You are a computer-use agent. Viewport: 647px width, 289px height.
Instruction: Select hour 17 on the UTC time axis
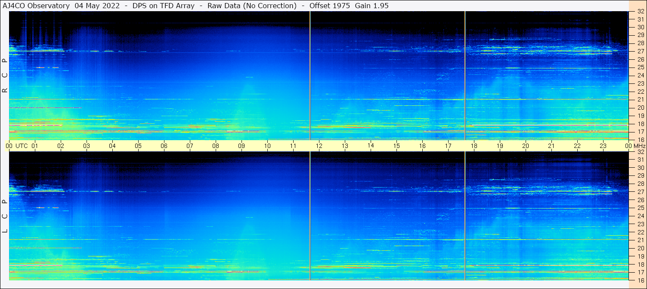448,146
